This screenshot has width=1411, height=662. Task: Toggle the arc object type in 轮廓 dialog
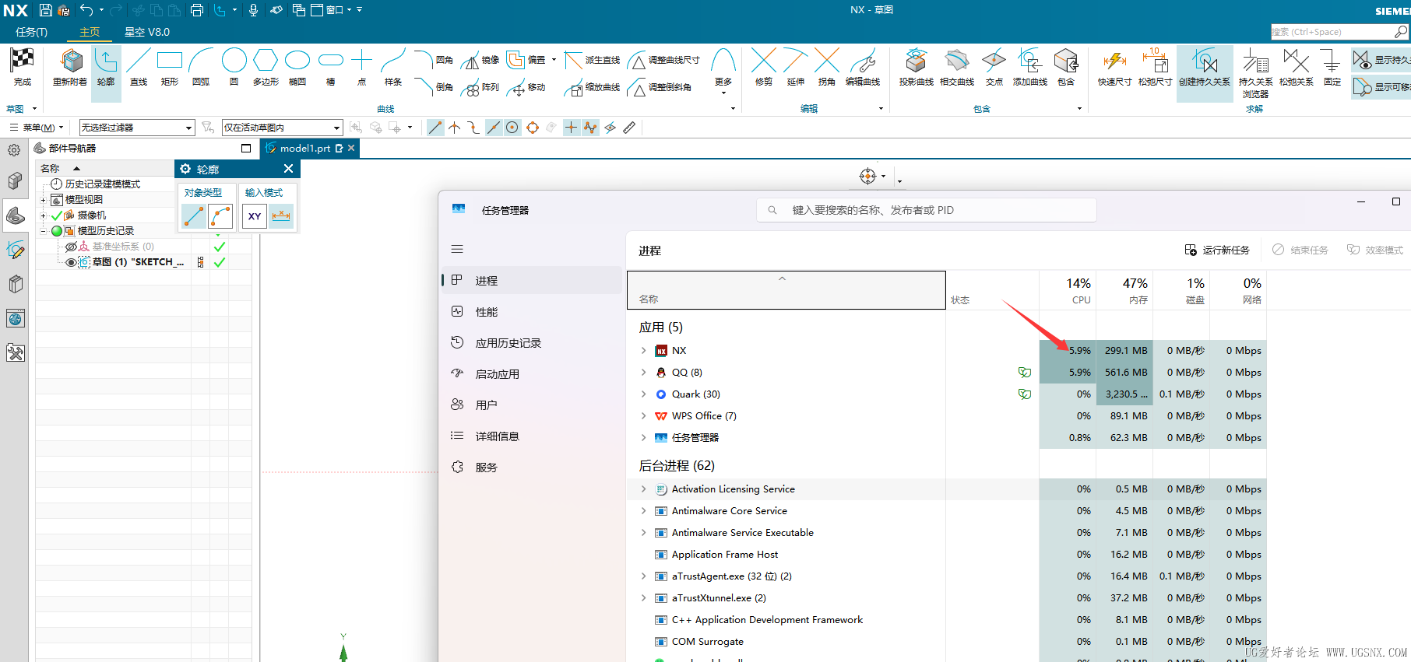[220, 216]
